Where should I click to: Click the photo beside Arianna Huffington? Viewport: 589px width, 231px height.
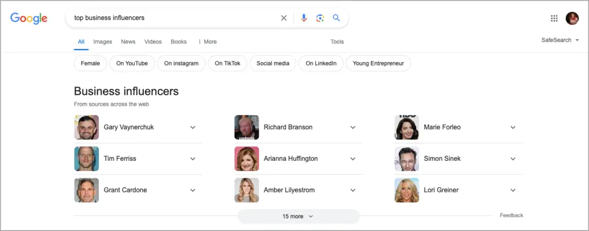tap(246, 159)
